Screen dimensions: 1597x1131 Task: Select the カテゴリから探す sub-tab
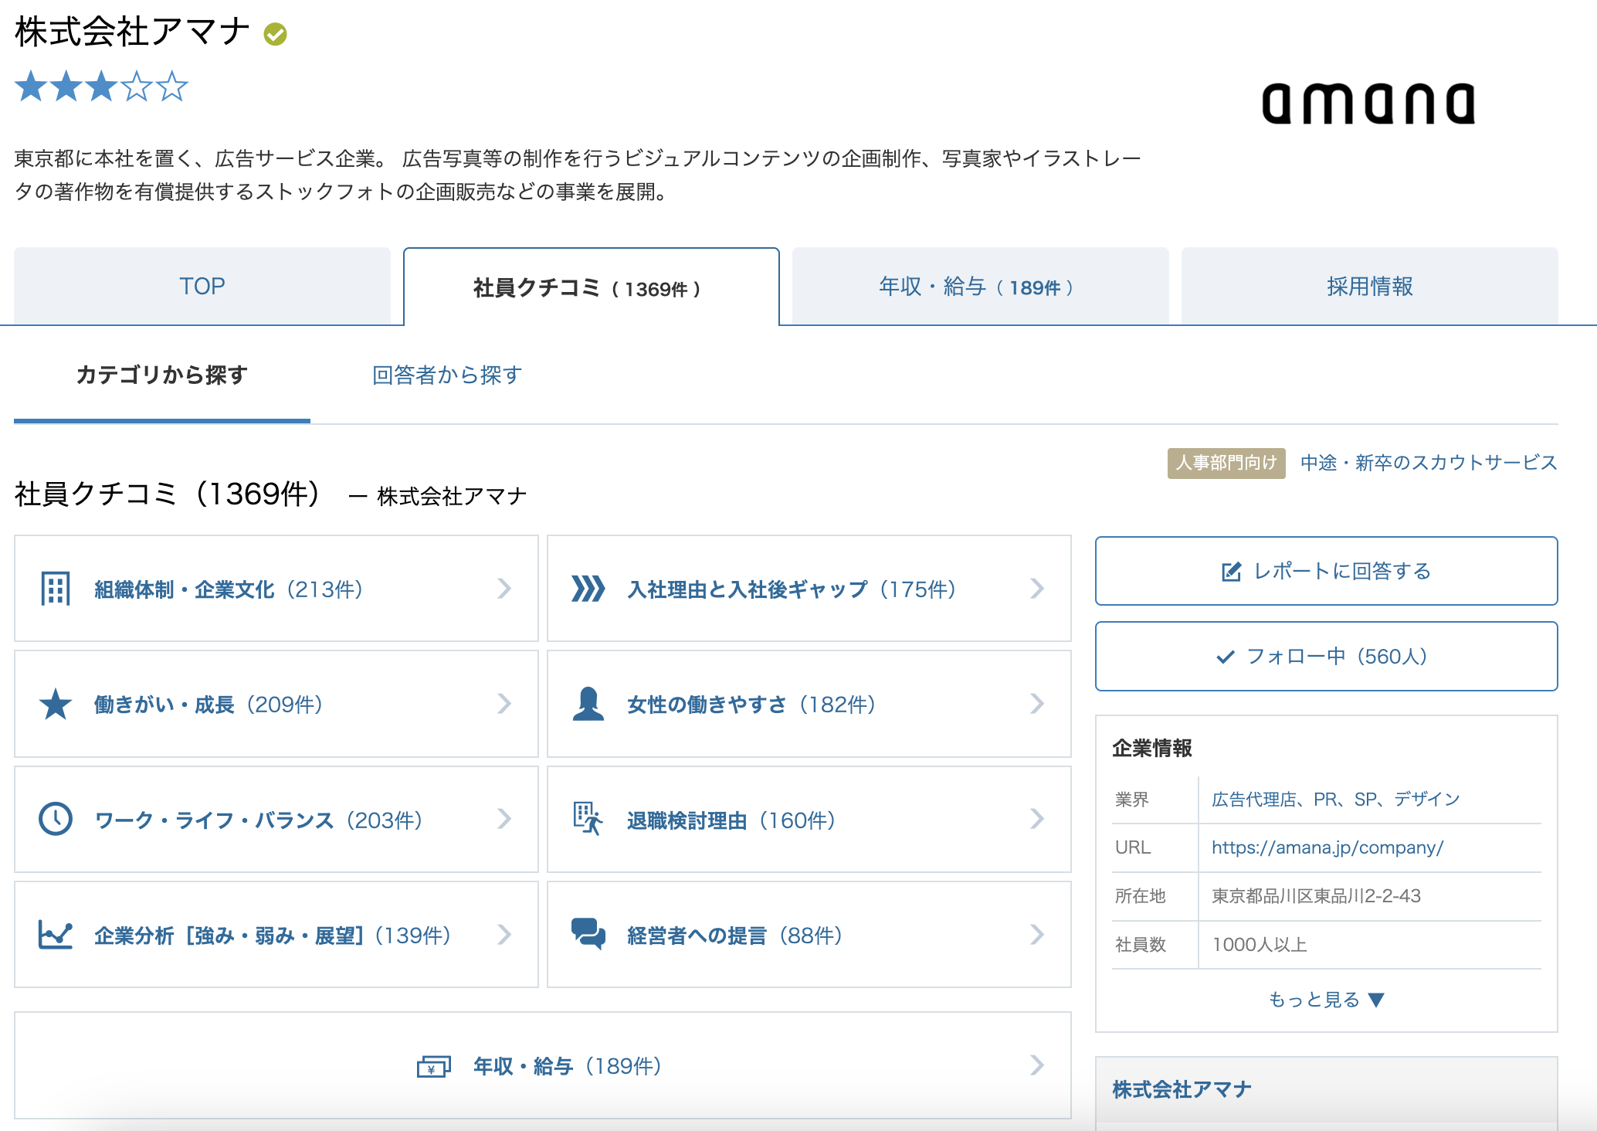pos(162,375)
